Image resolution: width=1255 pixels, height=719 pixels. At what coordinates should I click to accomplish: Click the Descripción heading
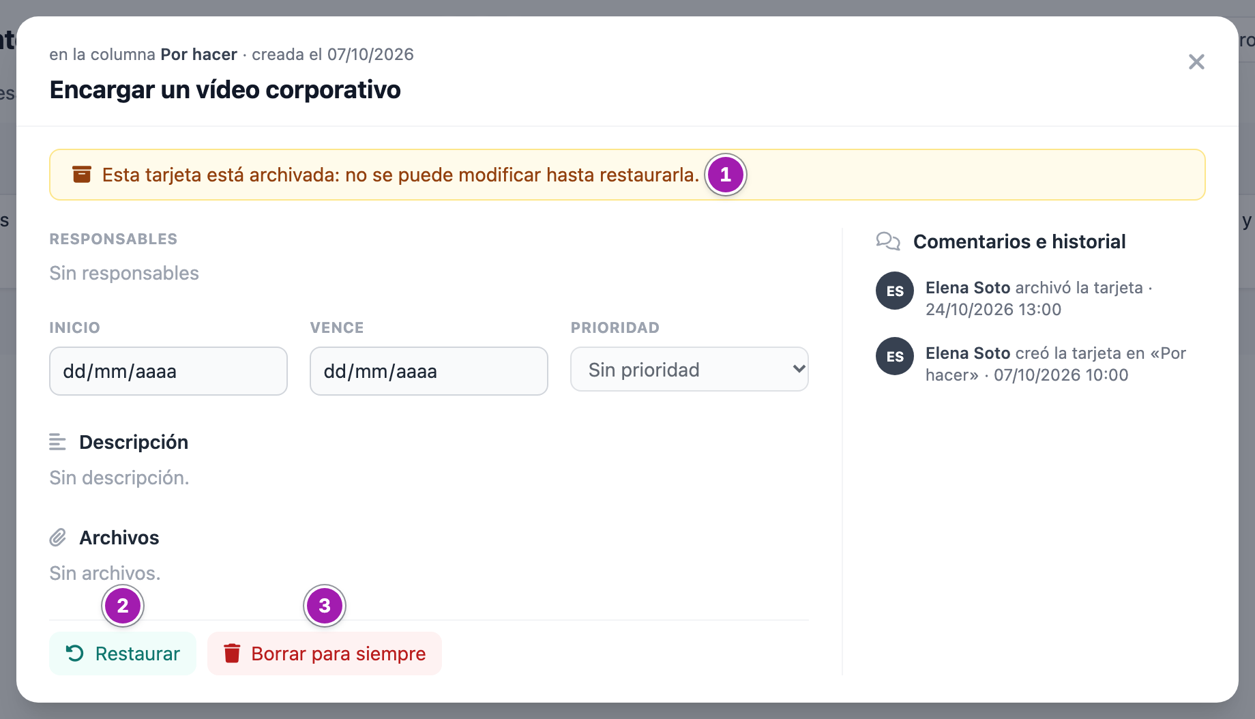pos(134,442)
